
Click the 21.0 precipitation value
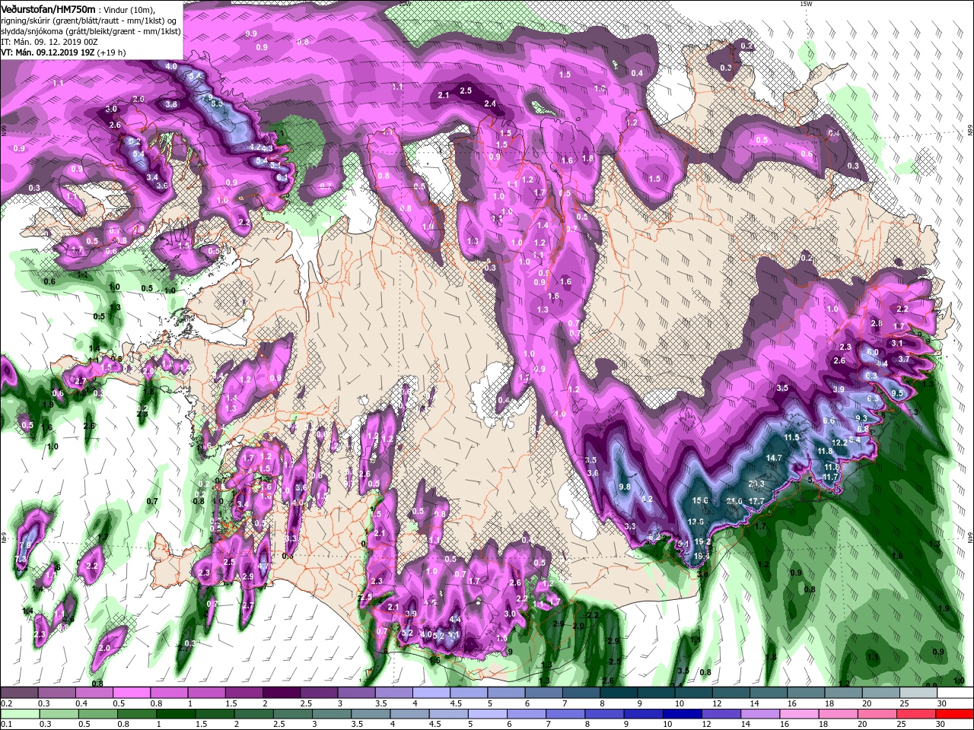[734, 501]
